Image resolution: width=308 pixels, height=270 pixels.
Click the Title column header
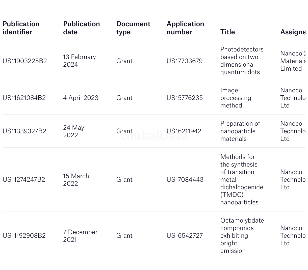(227, 32)
